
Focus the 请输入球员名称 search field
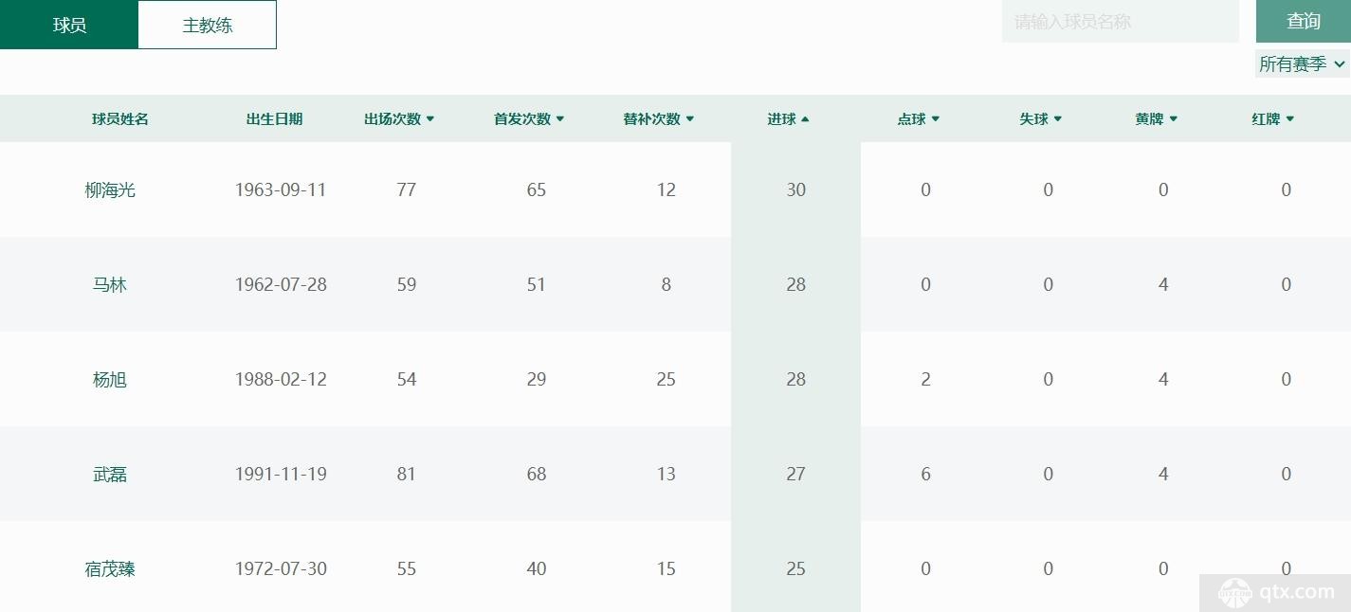1120,21
